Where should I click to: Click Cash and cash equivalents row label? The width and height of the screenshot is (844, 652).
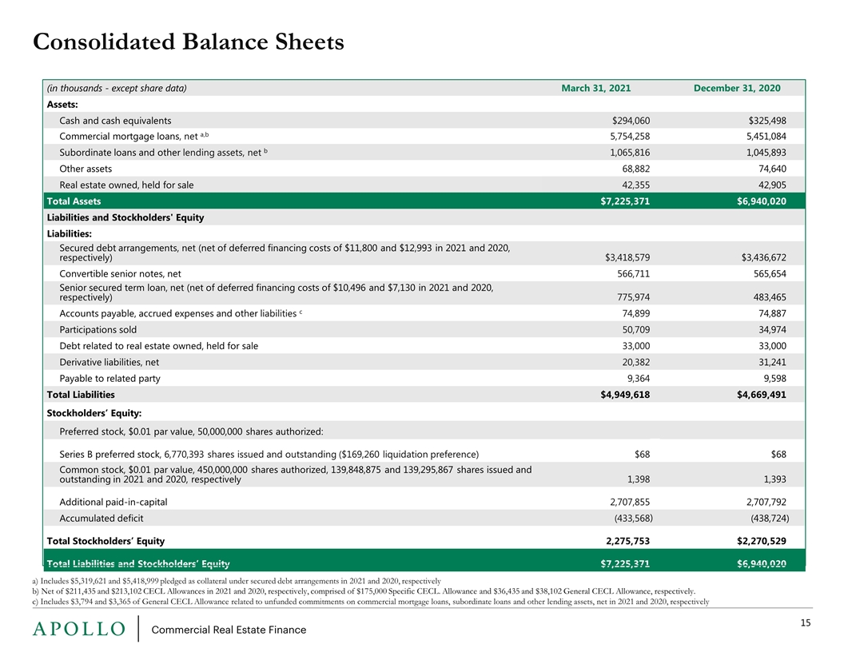pyautogui.click(x=115, y=121)
